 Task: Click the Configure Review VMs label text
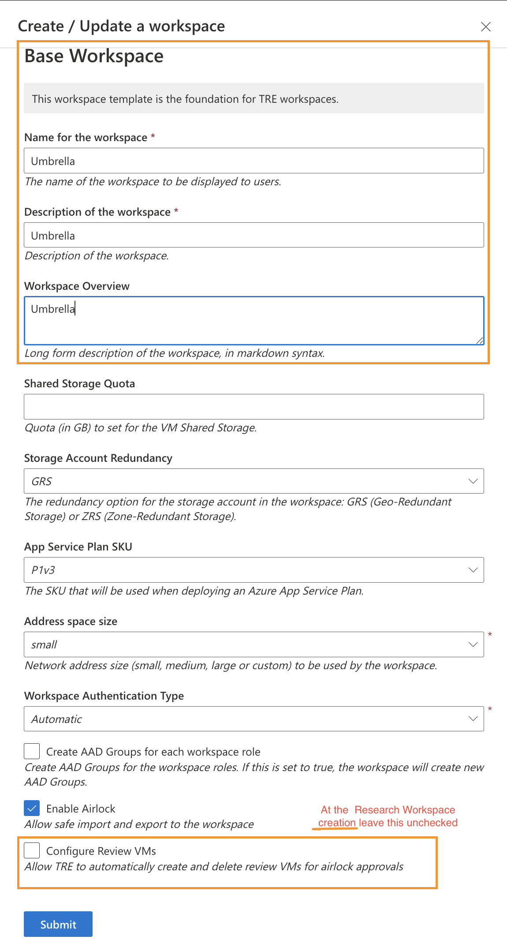pos(101,851)
